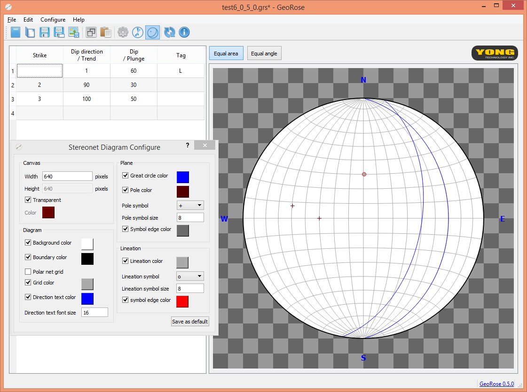Click the refresh arrows toolbar icon
Viewport: 527px width, 392px height.
pyautogui.click(x=169, y=32)
